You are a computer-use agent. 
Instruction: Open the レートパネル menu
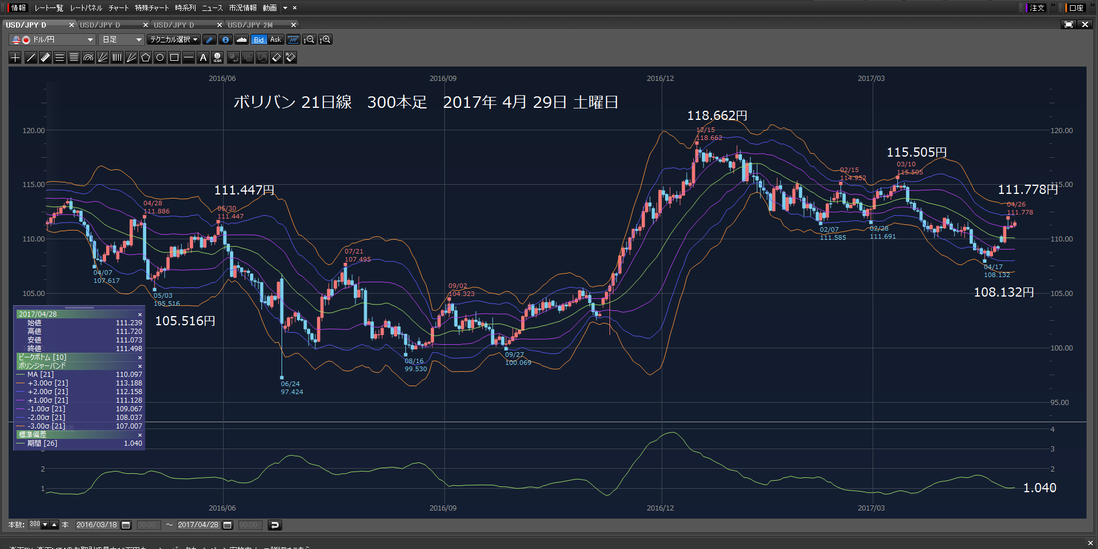tap(86, 8)
